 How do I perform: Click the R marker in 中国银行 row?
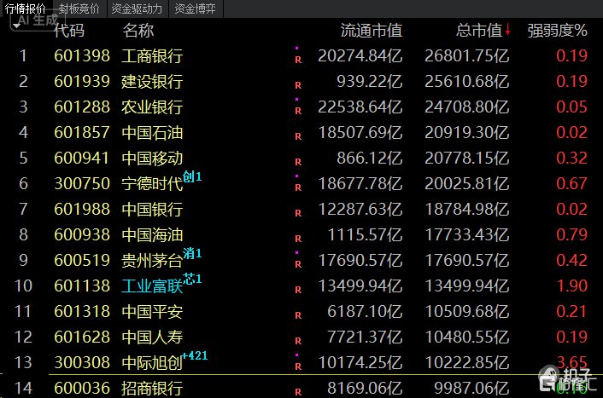298,213
